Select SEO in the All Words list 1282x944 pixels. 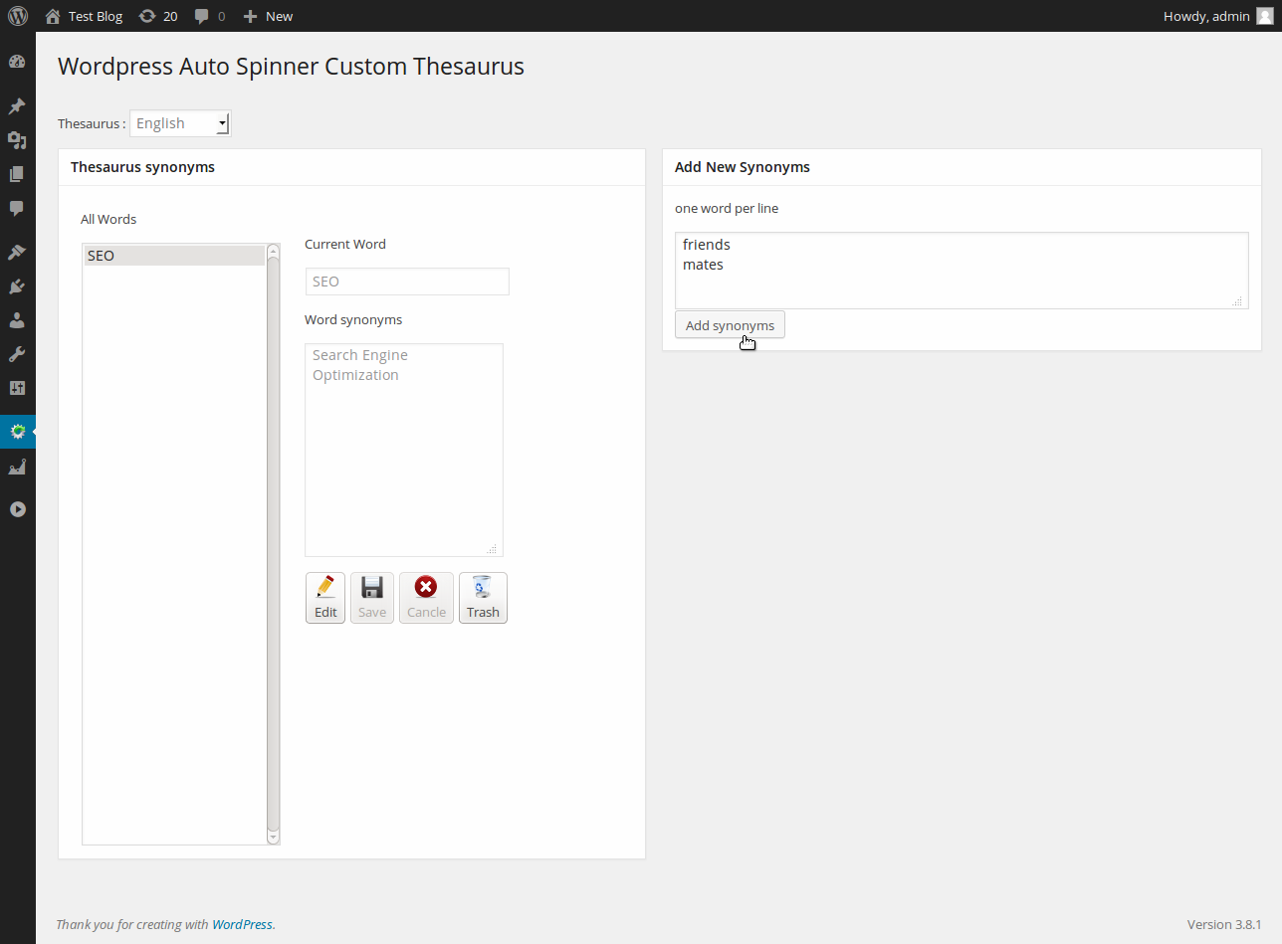coord(174,256)
